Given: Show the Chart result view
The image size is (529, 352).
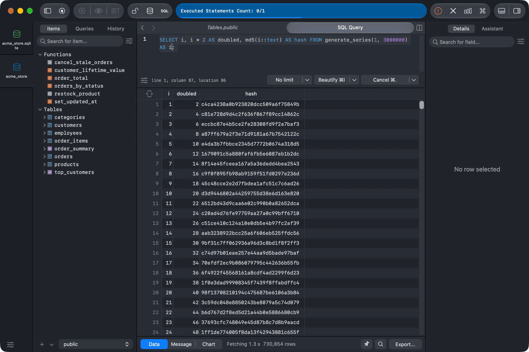Looking at the screenshot, I should coord(209,344).
